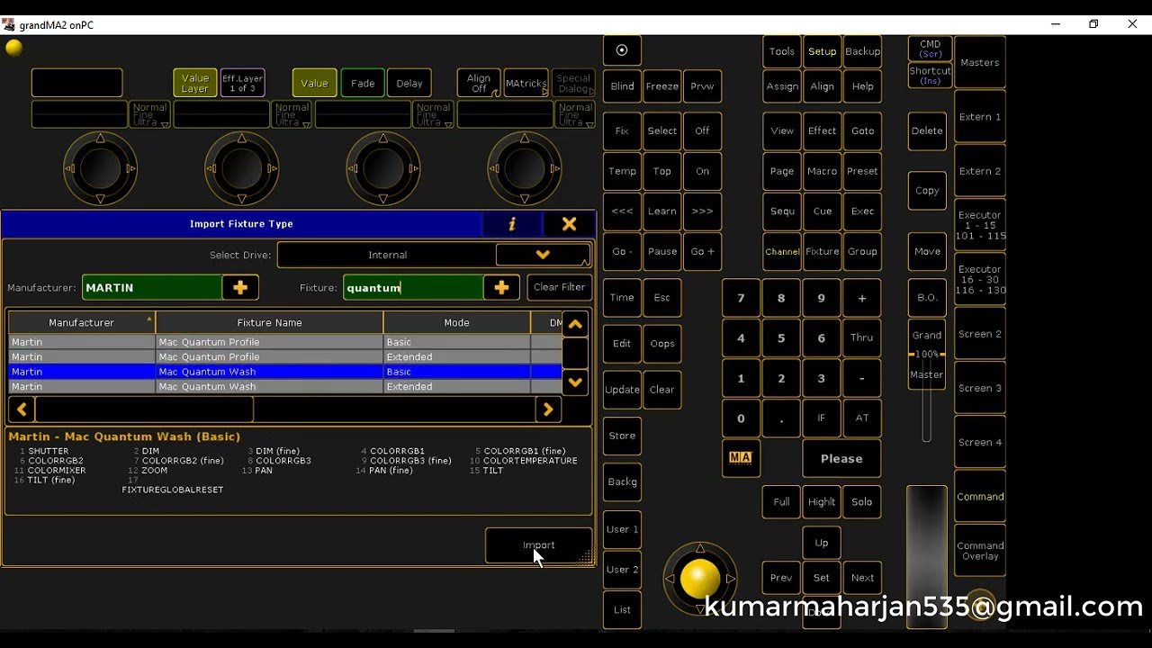Viewport: 1152px width, 648px height.
Task: Click the yellow trackball
Action: pyautogui.click(x=700, y=578)
